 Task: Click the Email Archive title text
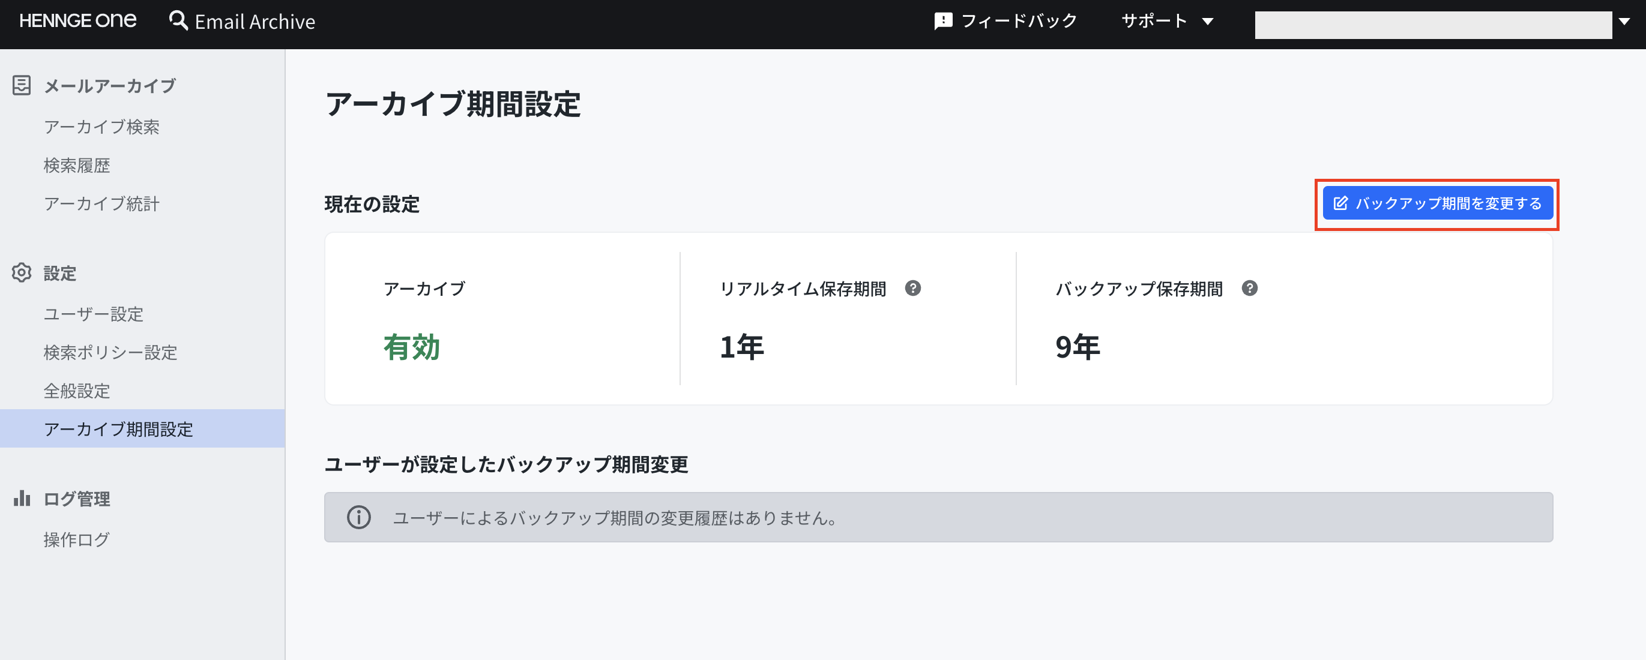pos(255,22)
